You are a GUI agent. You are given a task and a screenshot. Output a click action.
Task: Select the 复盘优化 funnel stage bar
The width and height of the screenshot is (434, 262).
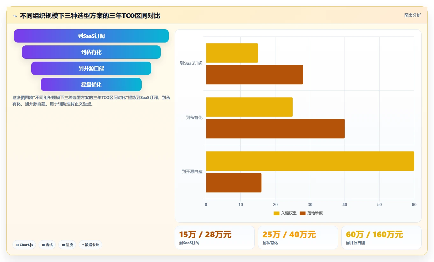click(91, 84)
